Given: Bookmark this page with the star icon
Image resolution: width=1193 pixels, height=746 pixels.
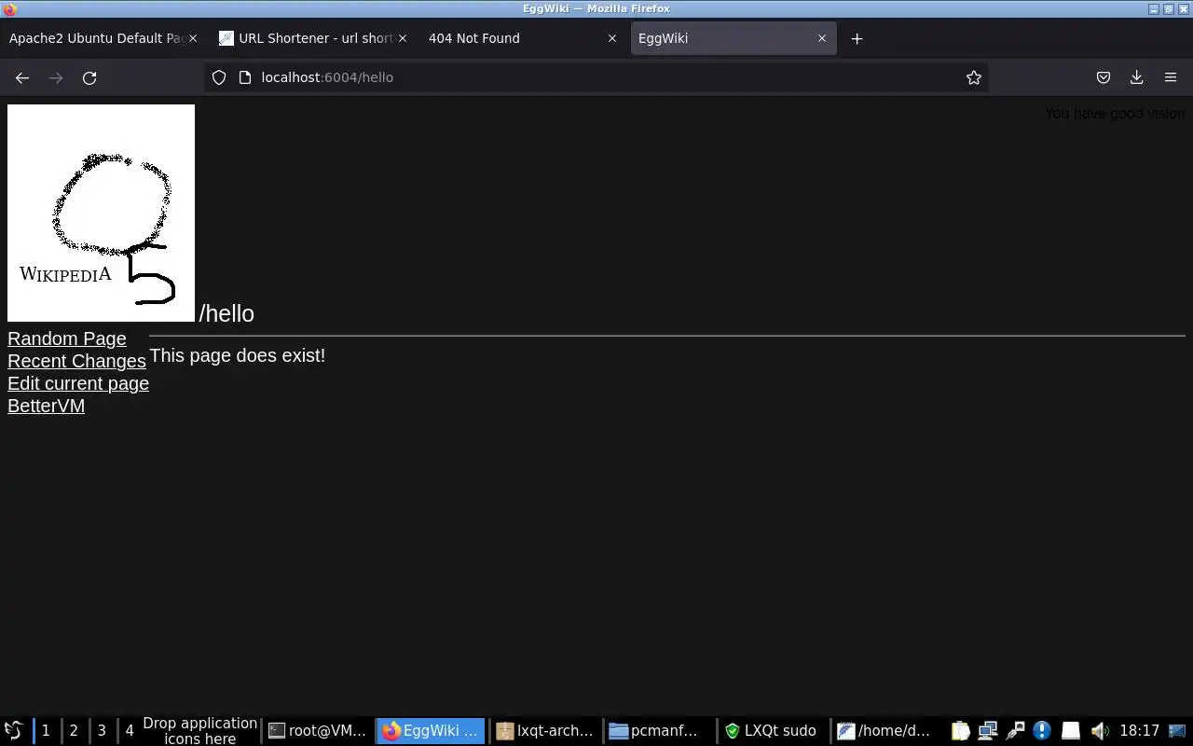Looking at the screenshot, I should 974,77.
